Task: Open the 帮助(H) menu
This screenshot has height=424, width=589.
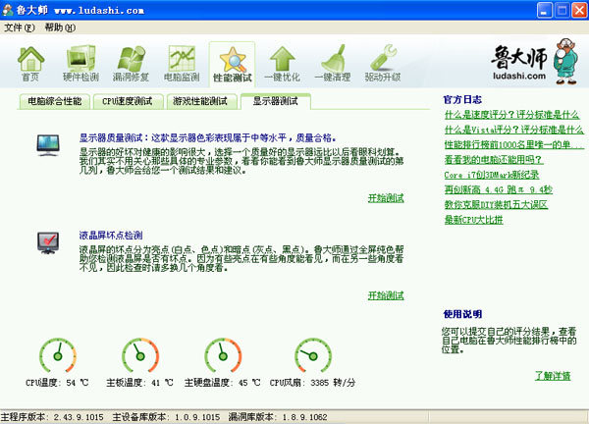Action: click(60, 27)
